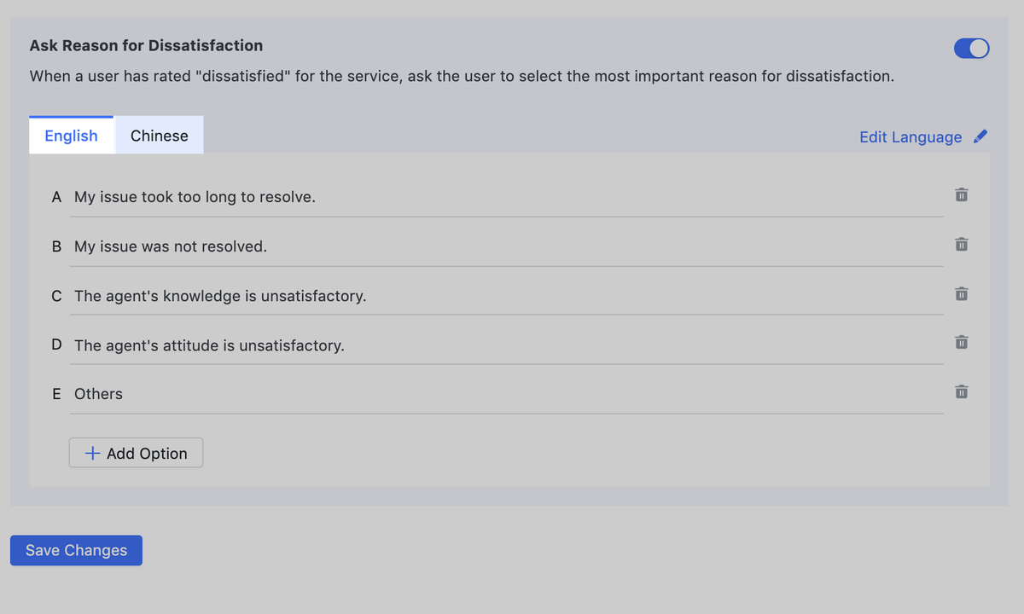The image size is (1024, 614).
Task: Delete option D via the trash icon
Action: [961, 343]
